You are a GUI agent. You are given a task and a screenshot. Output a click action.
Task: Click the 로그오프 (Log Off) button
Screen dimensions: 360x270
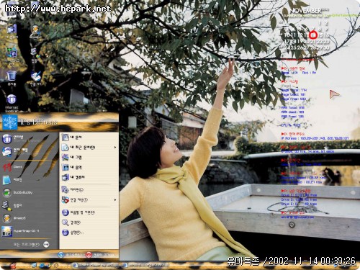tap(71, 255)
